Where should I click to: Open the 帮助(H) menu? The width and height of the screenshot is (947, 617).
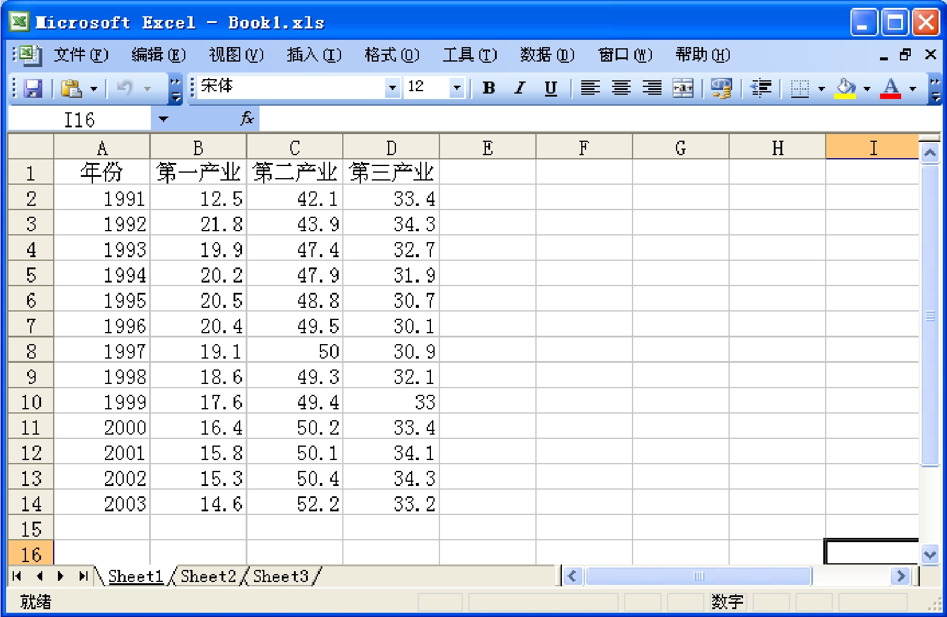click(x=703, y=55)
